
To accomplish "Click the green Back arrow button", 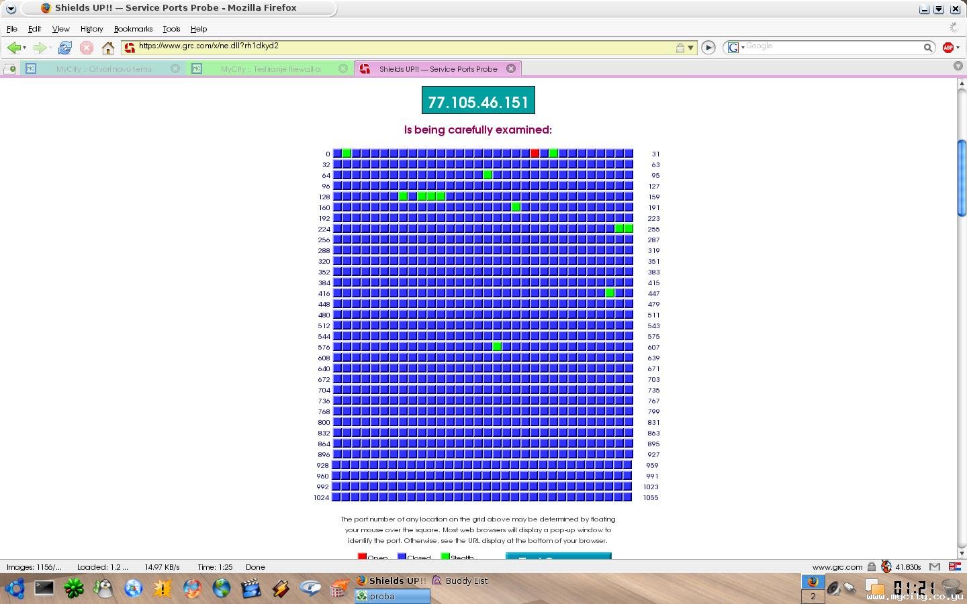I will pyautogui.click(x=13, y=48).
